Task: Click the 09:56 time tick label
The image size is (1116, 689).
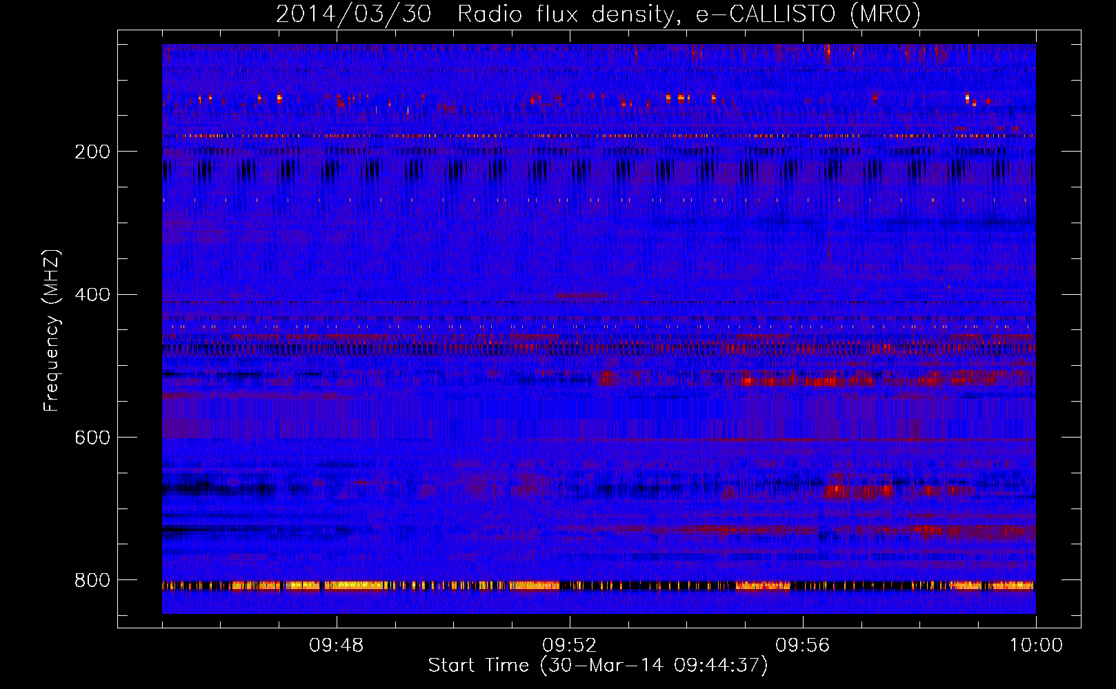Action: click(803, 646)
